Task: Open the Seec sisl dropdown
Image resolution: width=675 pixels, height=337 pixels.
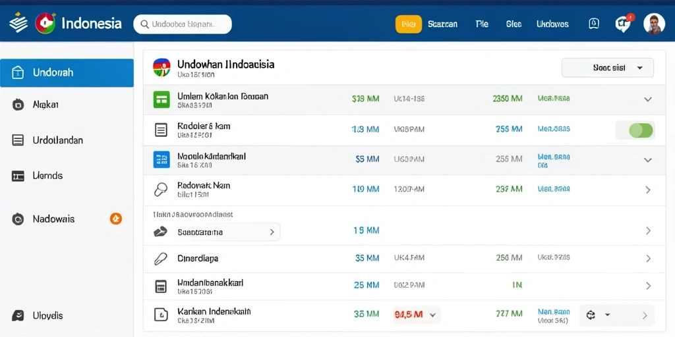Action: tap(607, 68)
